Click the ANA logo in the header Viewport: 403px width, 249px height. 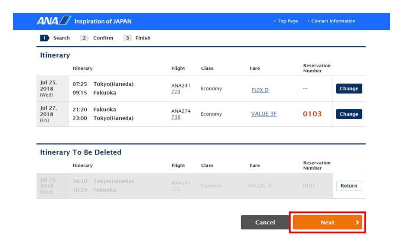54,20
